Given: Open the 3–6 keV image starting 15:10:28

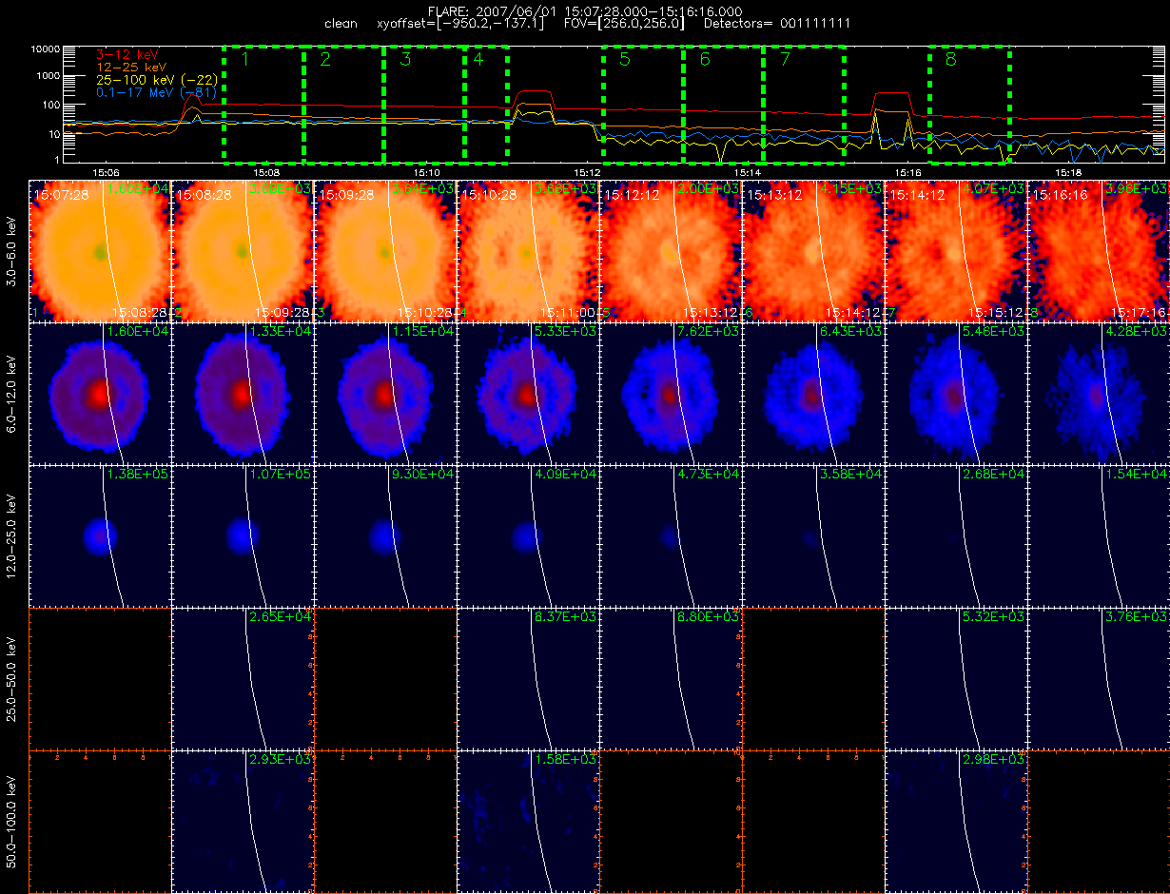Looking at the screenshot, I should 528,250.
